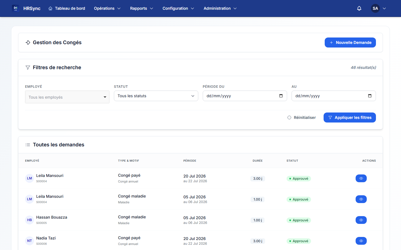Viewport: 401px width, 250px height.
Task: Click the 3.00 j duration for Leila Mansouri
Action: click(258, 179)
